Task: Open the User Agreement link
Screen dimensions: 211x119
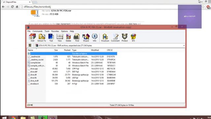Action: [x=63, y=24]
